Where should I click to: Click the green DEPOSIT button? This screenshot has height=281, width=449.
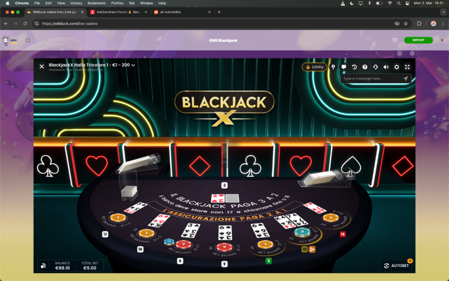pos(418,40)
